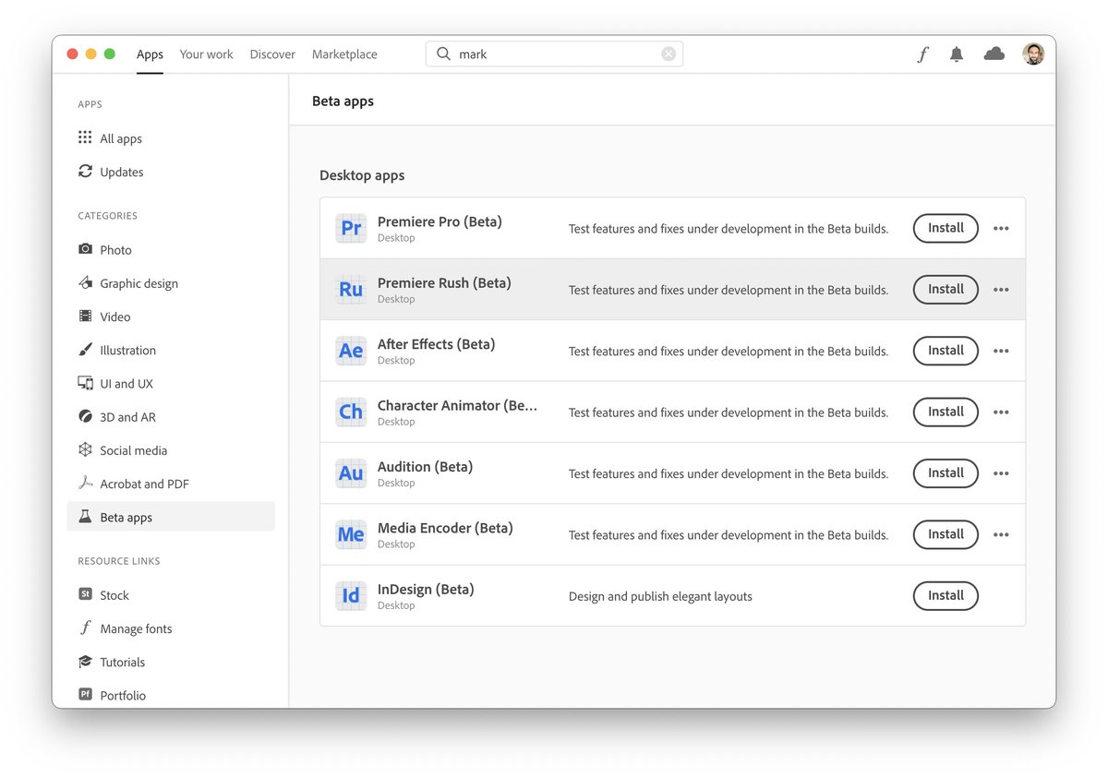This screenshot has height=777, width=1108.
Task: Select the Manage fonts label
Action: (x=136, y=628)
